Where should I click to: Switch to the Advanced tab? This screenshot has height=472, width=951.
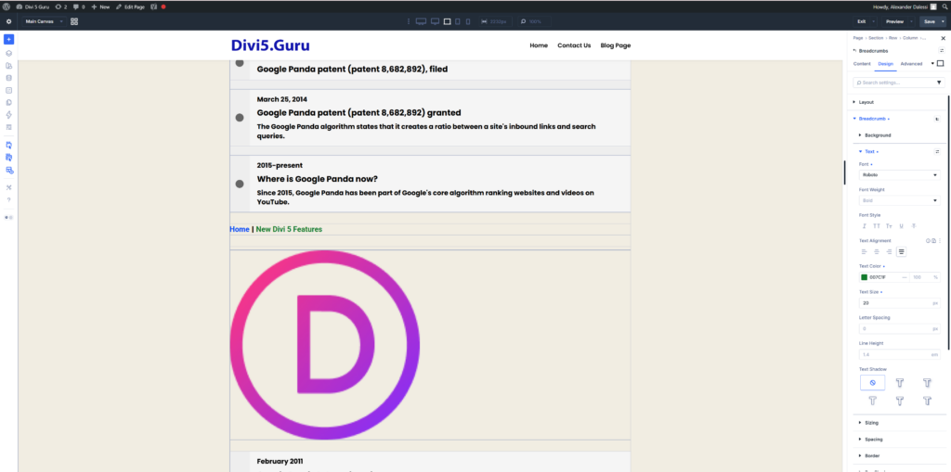click(x=911, y=64)
